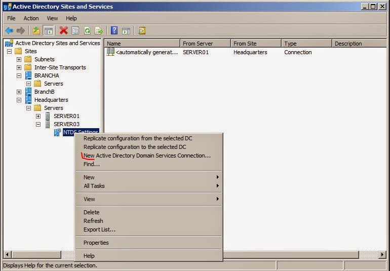
Task: Choose Export List... in context menu
Action: point(149,229)
